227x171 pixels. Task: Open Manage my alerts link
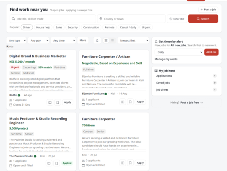coord(166,59)
